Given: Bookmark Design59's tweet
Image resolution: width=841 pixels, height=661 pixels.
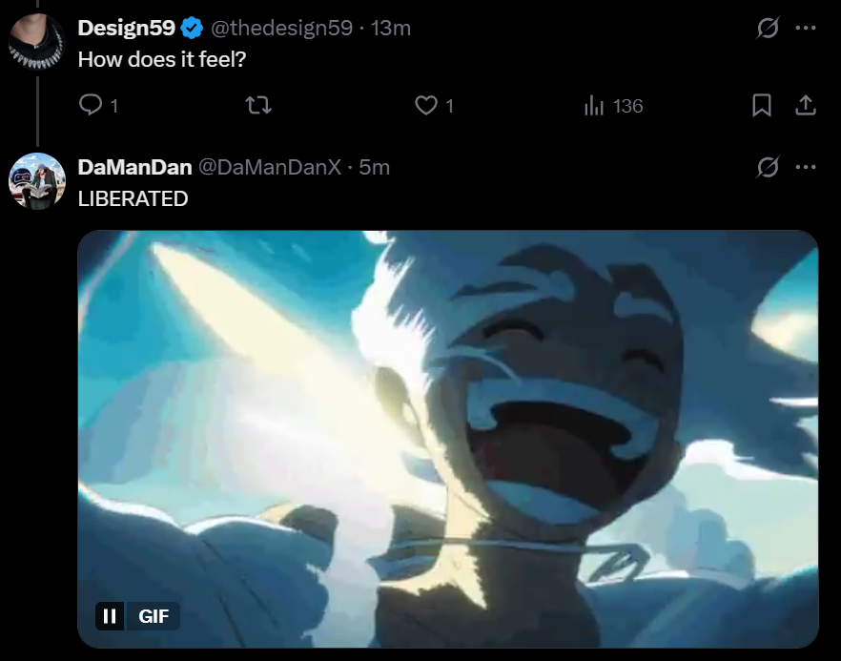Looking at the screenshot, I should 762,105.
